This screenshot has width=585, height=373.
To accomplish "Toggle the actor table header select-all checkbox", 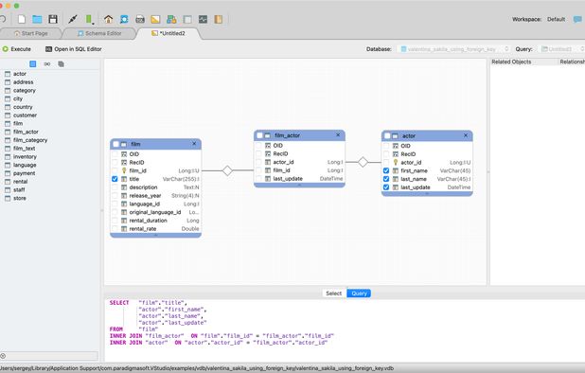I will [x=387, y=135].
